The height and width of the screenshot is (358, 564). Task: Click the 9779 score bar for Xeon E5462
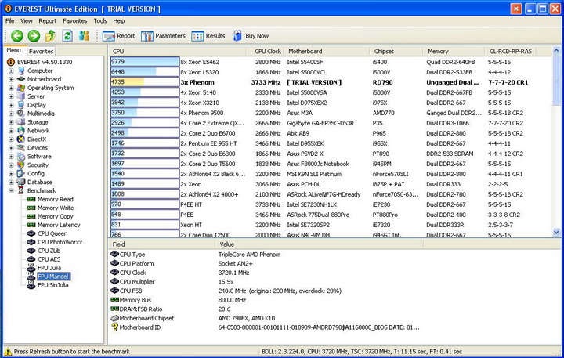coord(145,62)
